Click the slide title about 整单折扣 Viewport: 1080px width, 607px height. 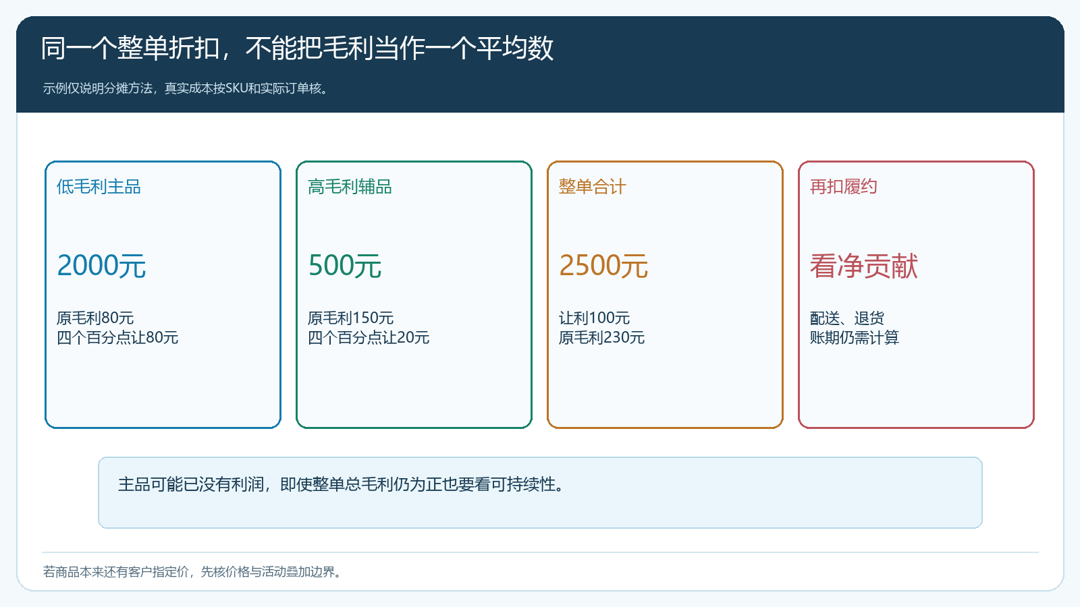click(297, 49)
